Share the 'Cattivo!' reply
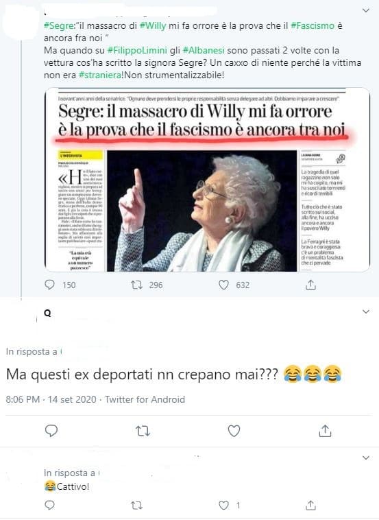 click(x=310, y=505)
